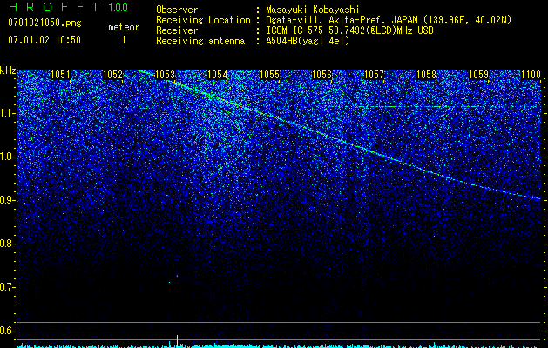
Task: Click the 1057 time marker
Action: click(x=374, y=75)
